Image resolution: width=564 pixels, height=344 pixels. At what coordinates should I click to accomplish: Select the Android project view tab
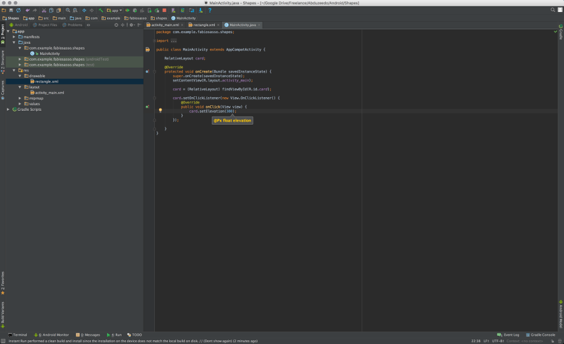coord(18,25)
